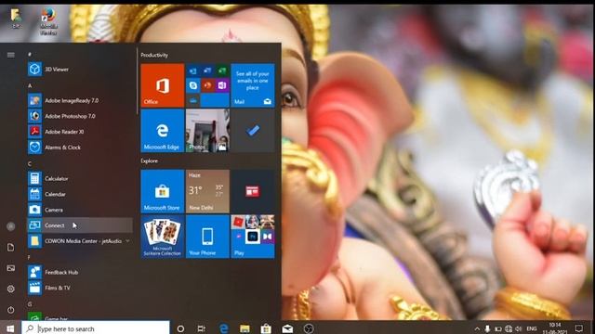Open Feedback Hub
The height and width of the screenshot is (334, 595).
click(x=80, y=272)
